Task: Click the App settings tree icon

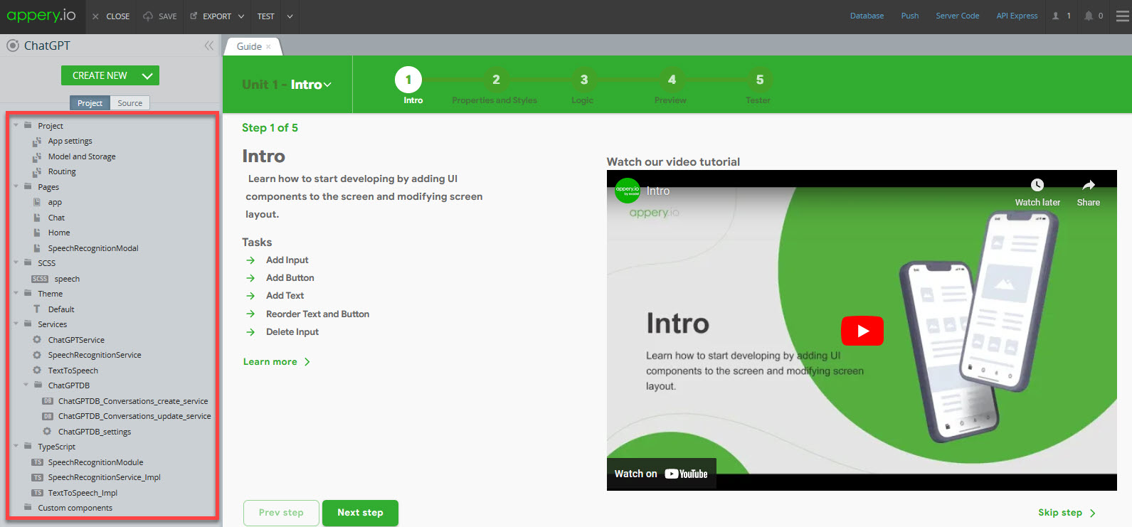Action: [x=37, y=141]
